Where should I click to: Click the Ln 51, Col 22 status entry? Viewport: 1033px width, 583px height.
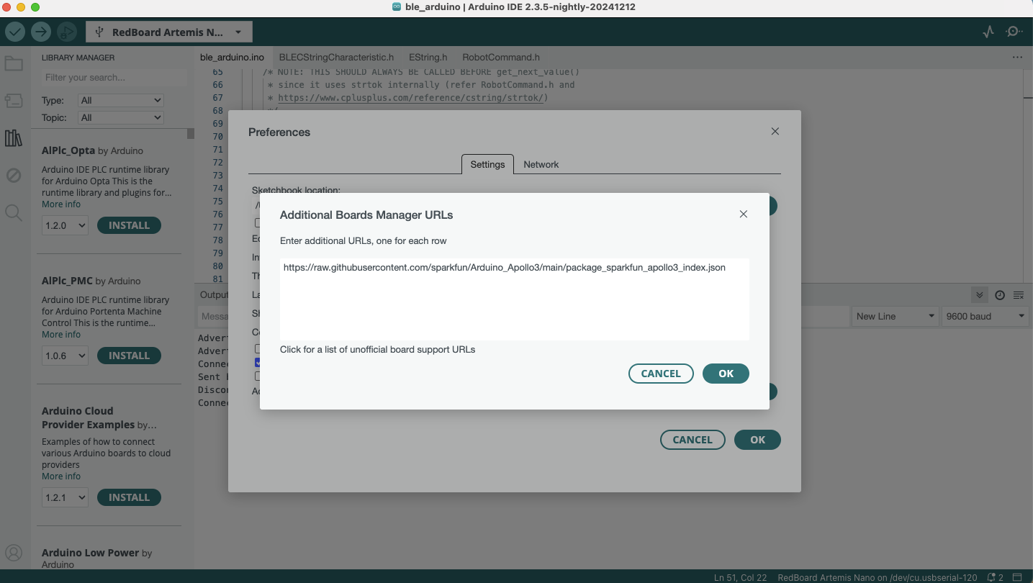coord(740,577)
